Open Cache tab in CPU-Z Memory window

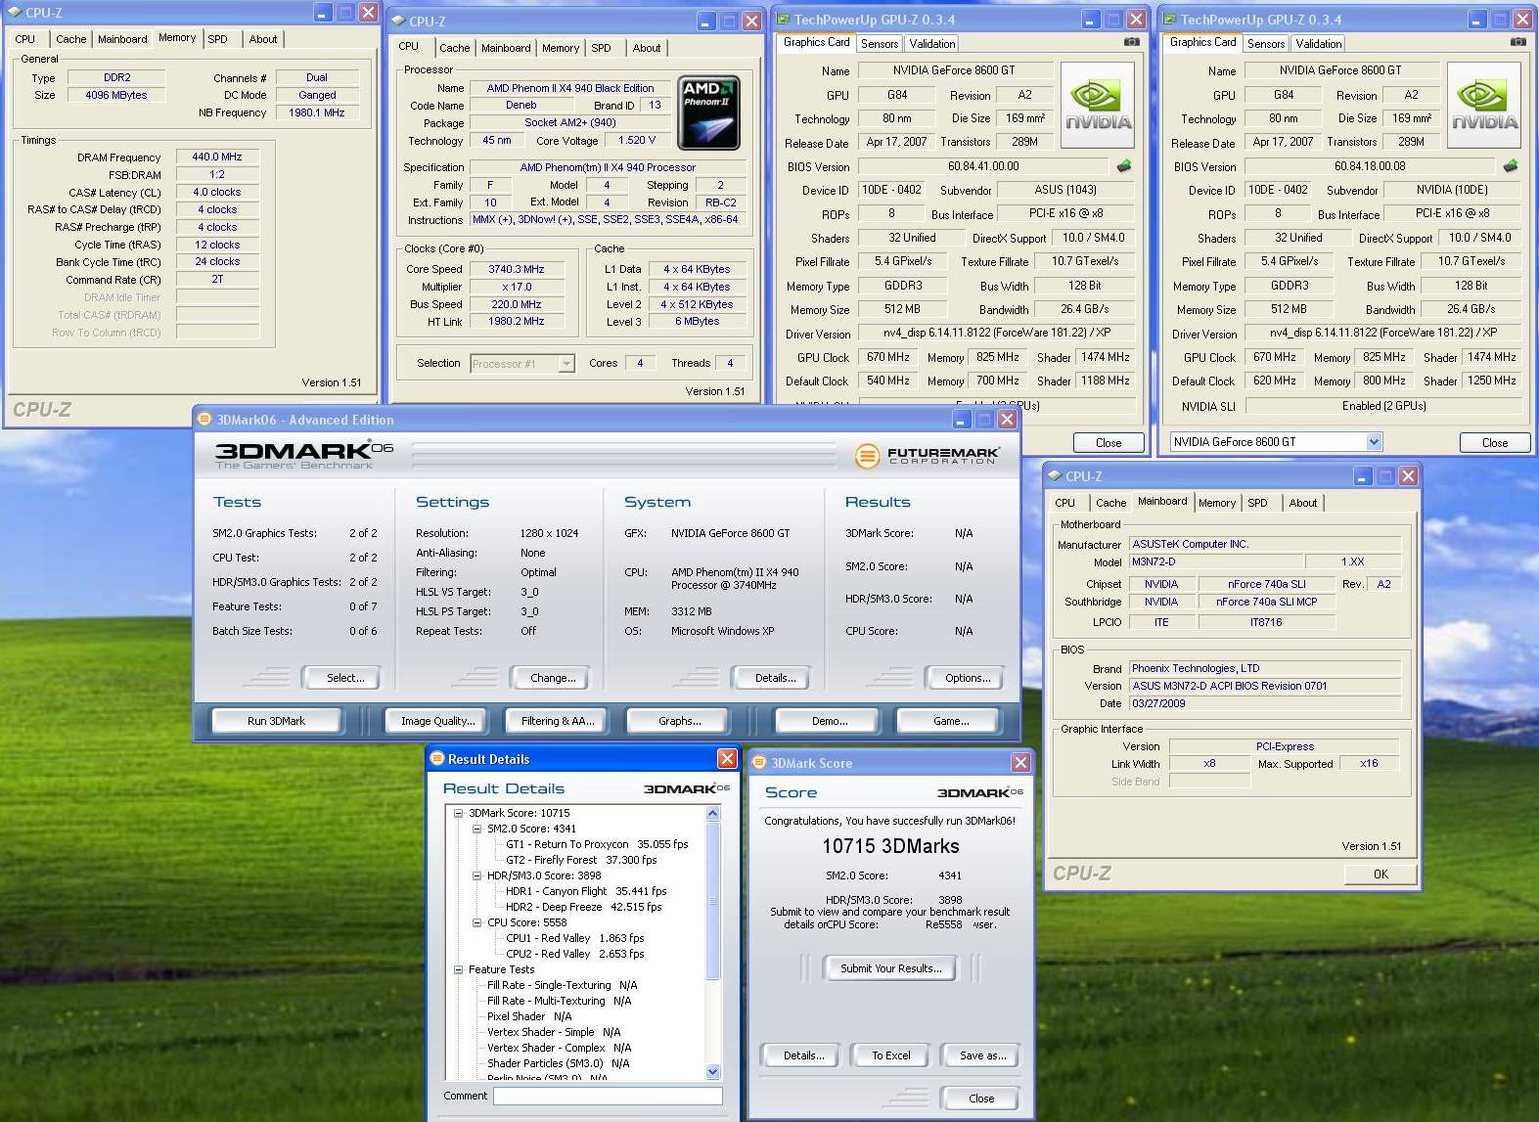pos(70,39)
